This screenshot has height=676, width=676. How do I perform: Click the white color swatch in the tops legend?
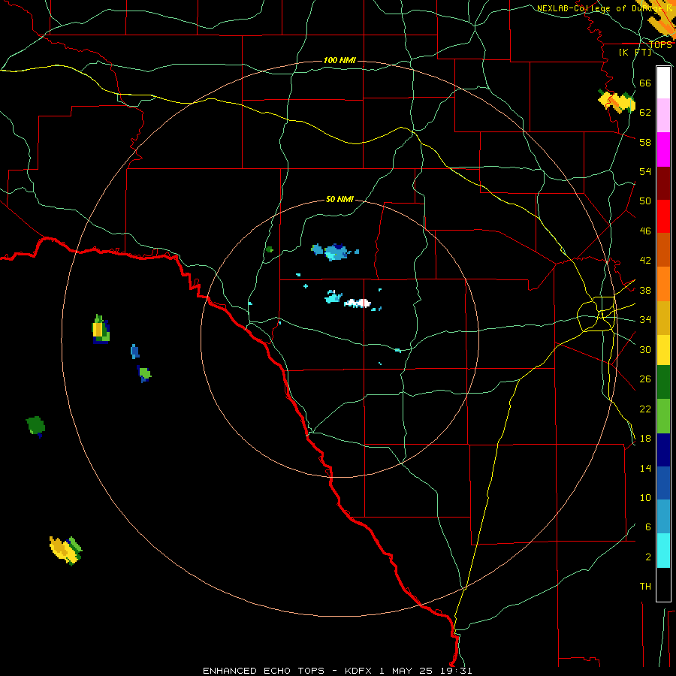[663, 83]
